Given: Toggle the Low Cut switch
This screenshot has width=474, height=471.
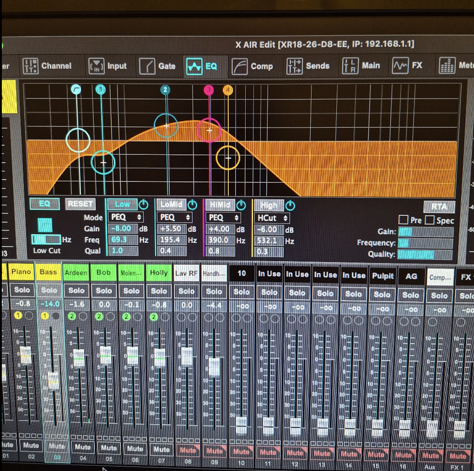Looking at the screenshot, I should (45, 225).
